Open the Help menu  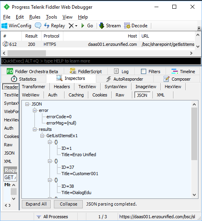point(83,17)
